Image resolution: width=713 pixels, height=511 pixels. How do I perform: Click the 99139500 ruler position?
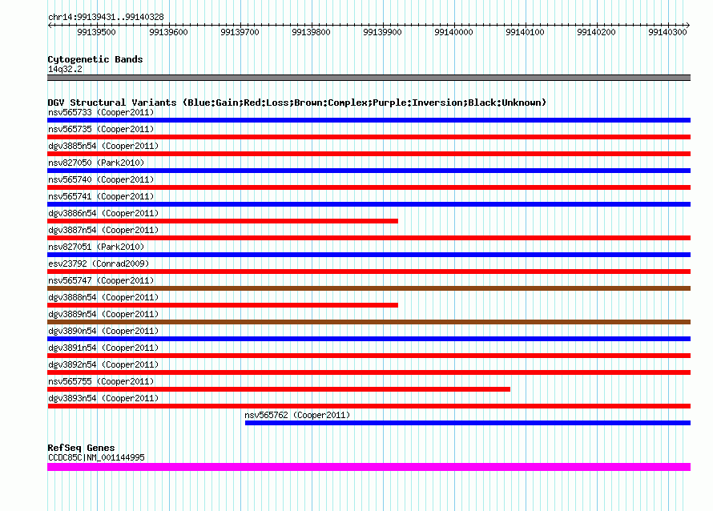click(96, 32)
